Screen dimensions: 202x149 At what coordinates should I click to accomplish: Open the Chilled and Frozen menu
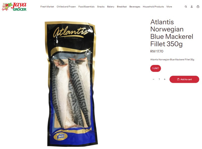click(x=66, y=7)
